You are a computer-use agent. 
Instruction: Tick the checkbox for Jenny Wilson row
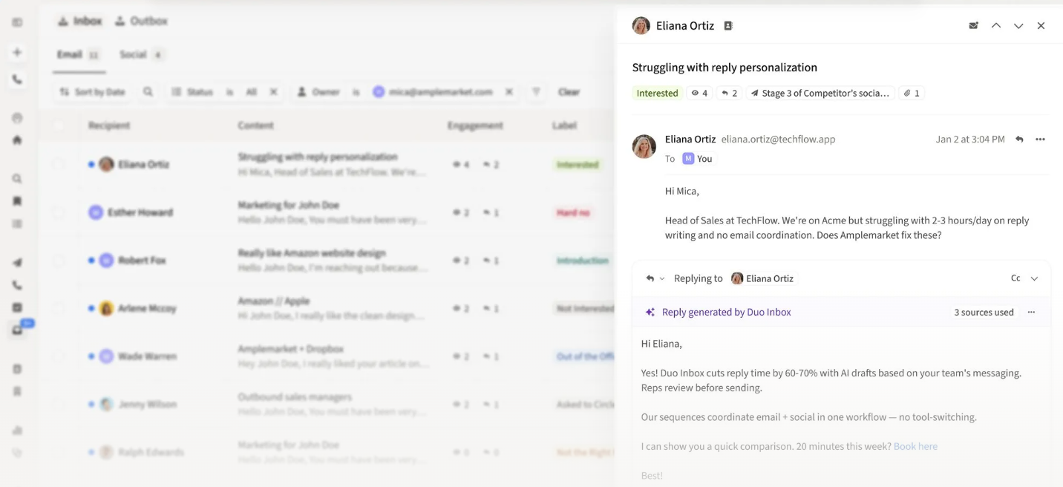click(x=58, y=405)
